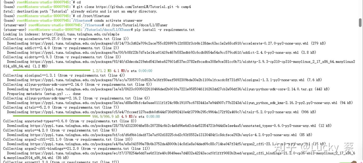
Task: Click the git clone command line text
Action: point(133,7)
